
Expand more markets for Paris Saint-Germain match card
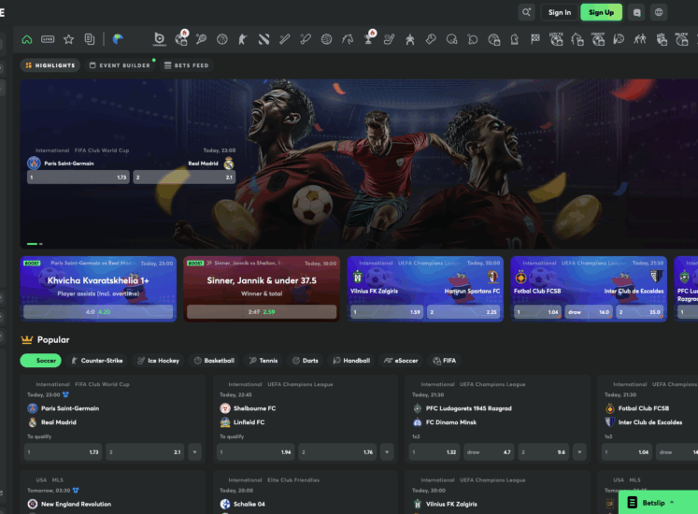click(194, 451)
